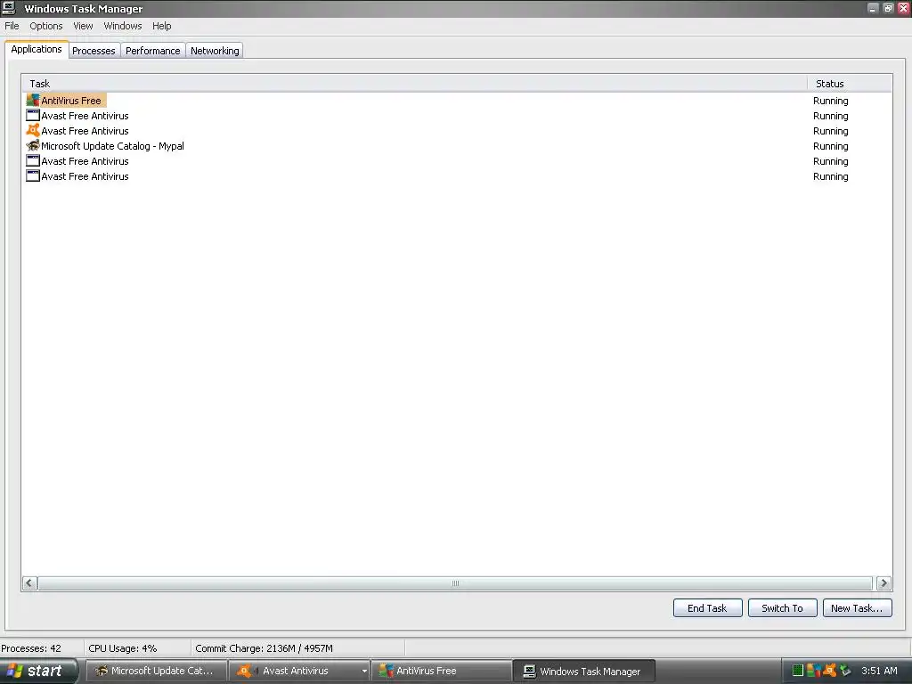Click 'Processes: 42' in status bar
This screenshot has height=684, width=912.
[x=31, y=648]
